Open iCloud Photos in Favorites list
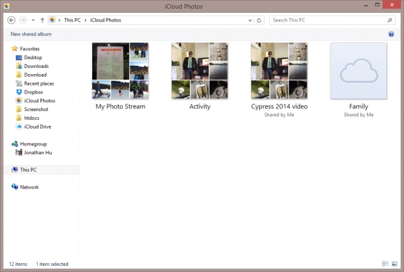 pos(40,101)
